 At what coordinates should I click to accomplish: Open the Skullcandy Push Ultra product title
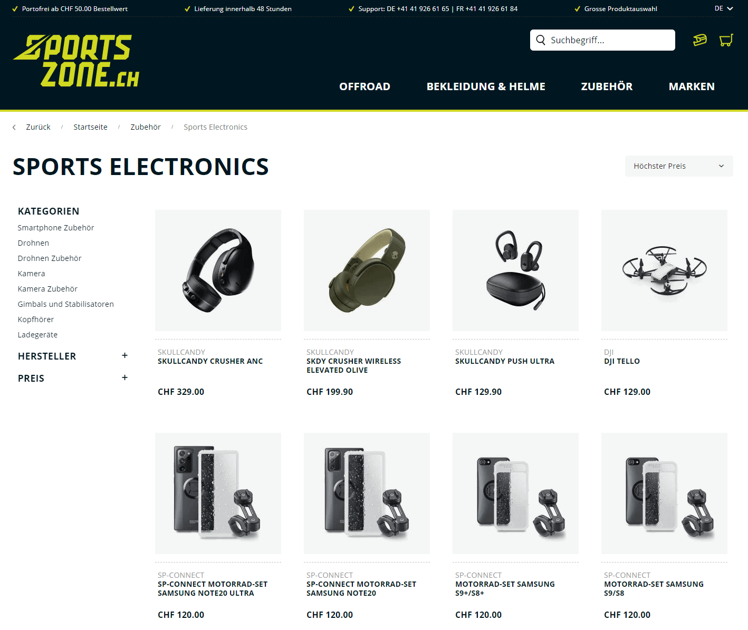[x=505, y=361]
